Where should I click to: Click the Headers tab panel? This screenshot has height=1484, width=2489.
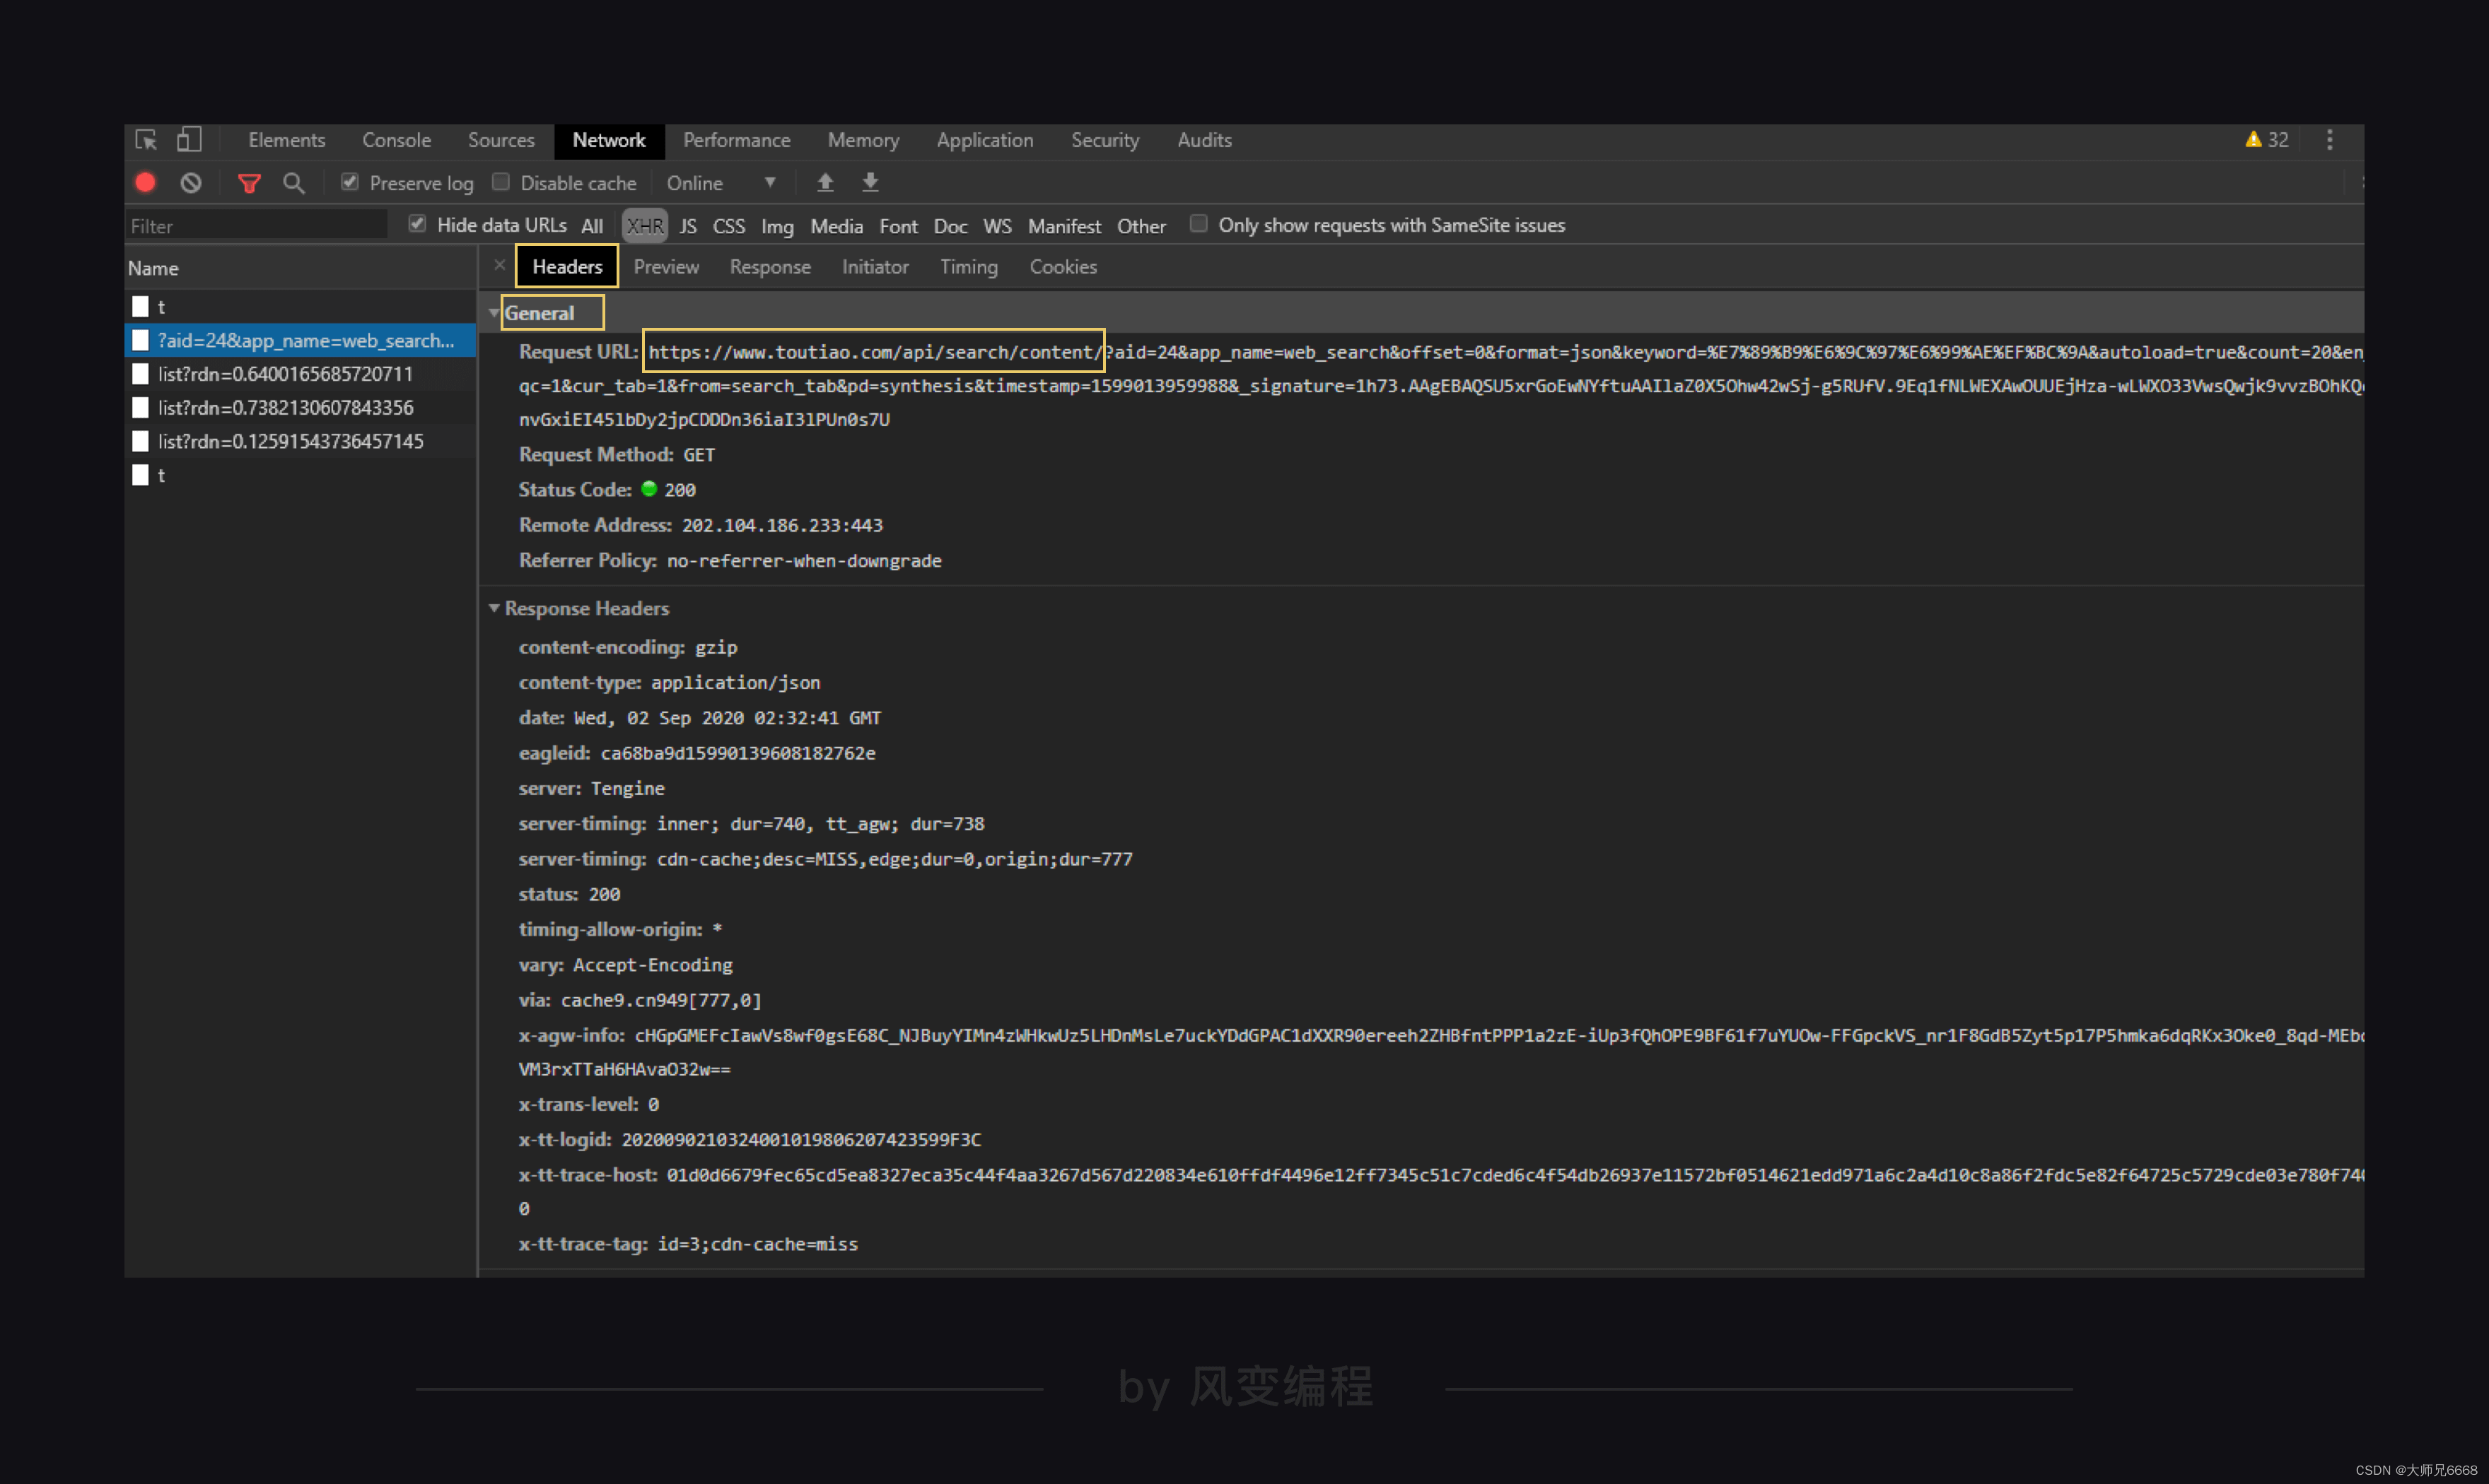(567, 267)
